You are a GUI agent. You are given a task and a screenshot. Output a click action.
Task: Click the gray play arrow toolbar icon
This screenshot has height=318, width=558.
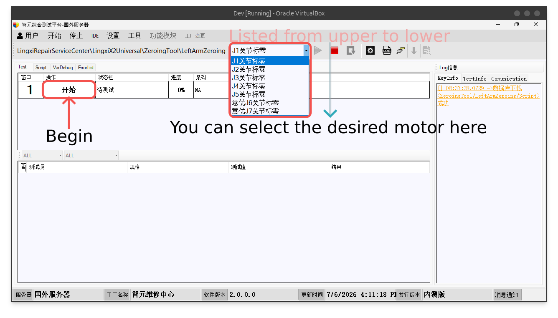pyautogui.click(x=318, y=50)
